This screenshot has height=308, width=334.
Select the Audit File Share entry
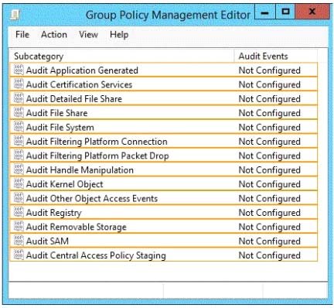pos(163,112)
